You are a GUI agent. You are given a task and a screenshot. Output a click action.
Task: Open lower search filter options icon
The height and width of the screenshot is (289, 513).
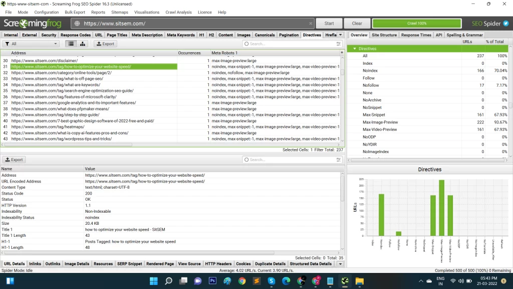click(x=338, y=160)
